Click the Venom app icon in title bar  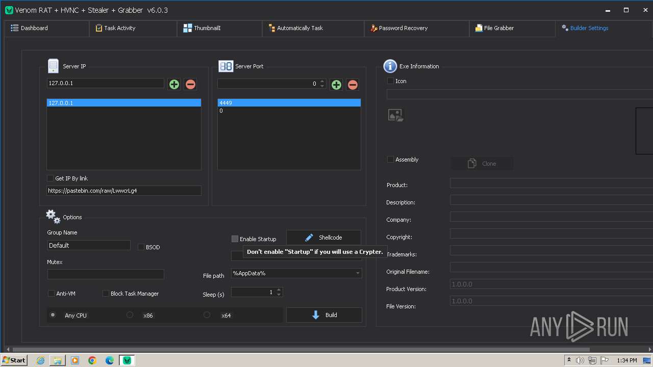tap(9, 10)
